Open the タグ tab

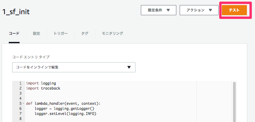[85, 33]
